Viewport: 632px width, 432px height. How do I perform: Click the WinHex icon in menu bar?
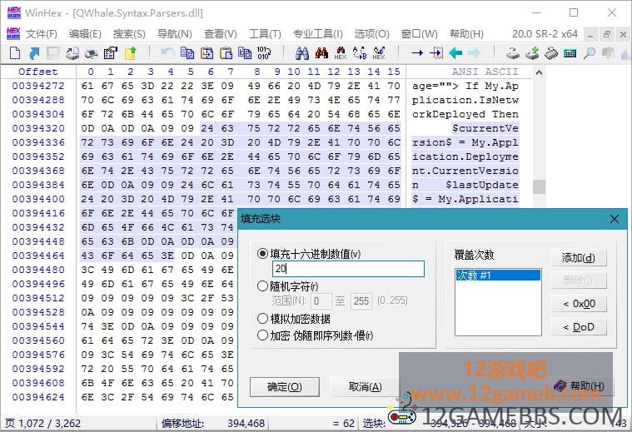[13, 33]
